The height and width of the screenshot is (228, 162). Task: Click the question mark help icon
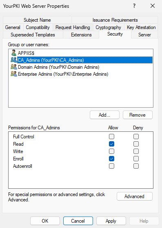point(134,6)
